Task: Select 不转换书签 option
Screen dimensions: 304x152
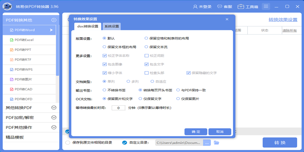Action: point(104,90)
